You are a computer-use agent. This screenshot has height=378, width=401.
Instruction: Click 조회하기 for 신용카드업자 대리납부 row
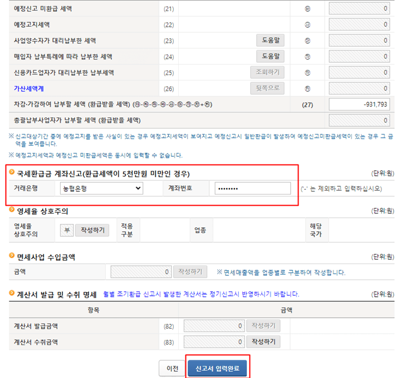pyautogui.click(x=267, y=72)
